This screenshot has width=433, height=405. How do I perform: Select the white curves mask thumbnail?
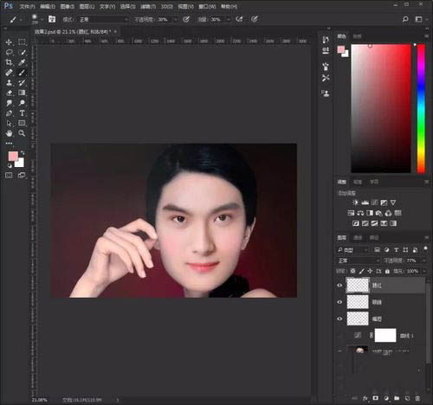[x=385, y=335]
